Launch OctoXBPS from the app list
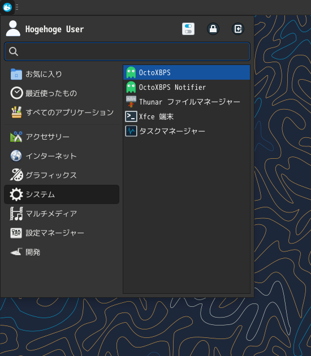This screenshot has width=311, height=356. 187,72
